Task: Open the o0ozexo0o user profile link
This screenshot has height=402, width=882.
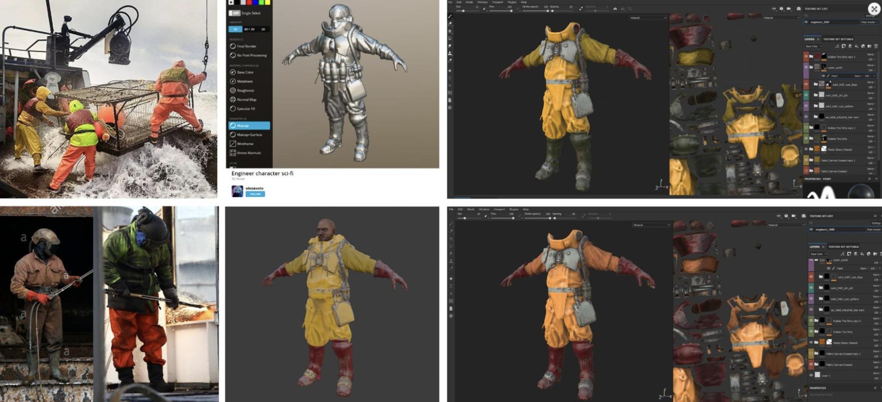Action: (254, 188)
